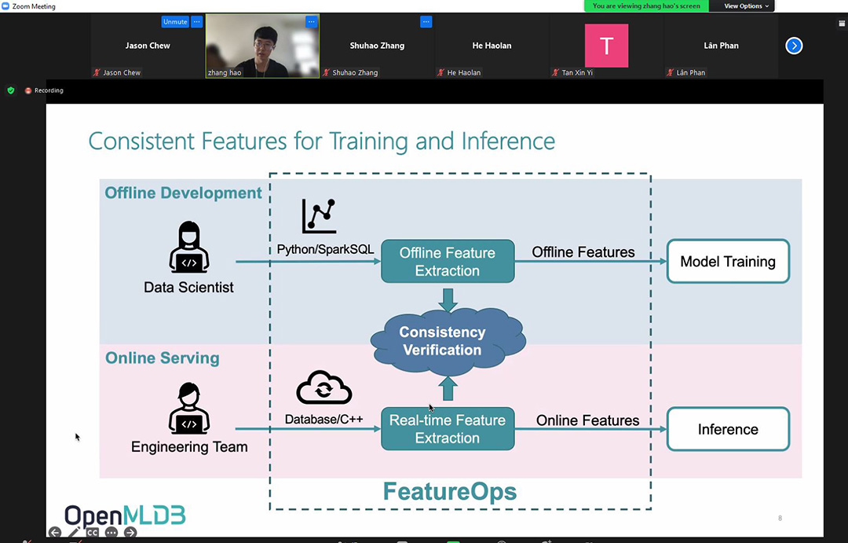Click the Zoom logo in the title bar
Viewport: 848px width, 543px height.
[x=5, y=6]
